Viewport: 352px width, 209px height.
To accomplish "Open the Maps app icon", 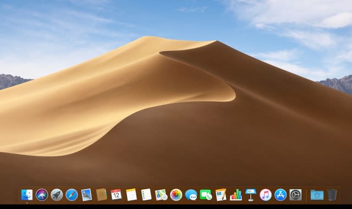I will tap(161, 195).
